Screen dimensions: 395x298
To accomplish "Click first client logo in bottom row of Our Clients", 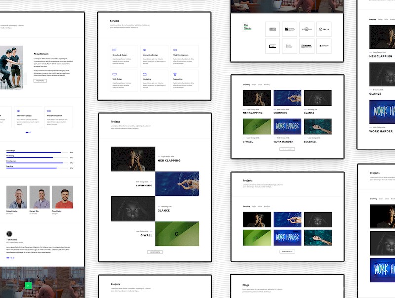I will [273, 46].
